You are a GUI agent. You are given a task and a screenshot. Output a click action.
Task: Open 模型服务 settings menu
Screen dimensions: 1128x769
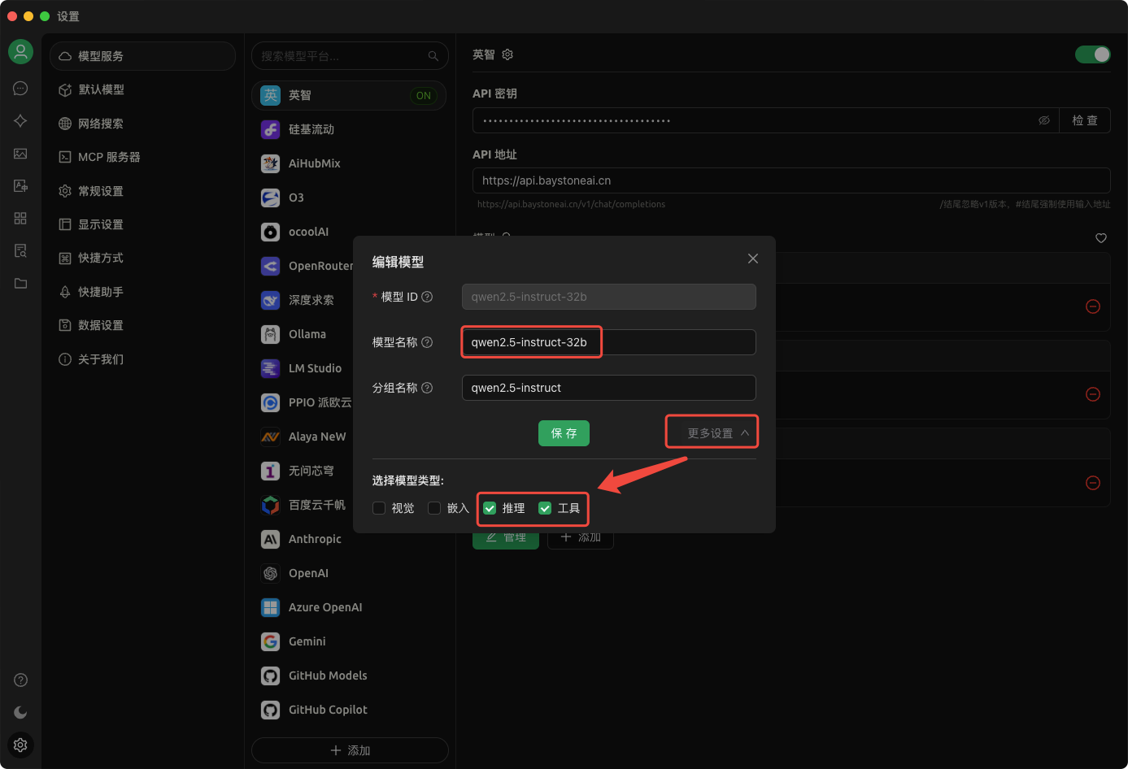(142, 56)
